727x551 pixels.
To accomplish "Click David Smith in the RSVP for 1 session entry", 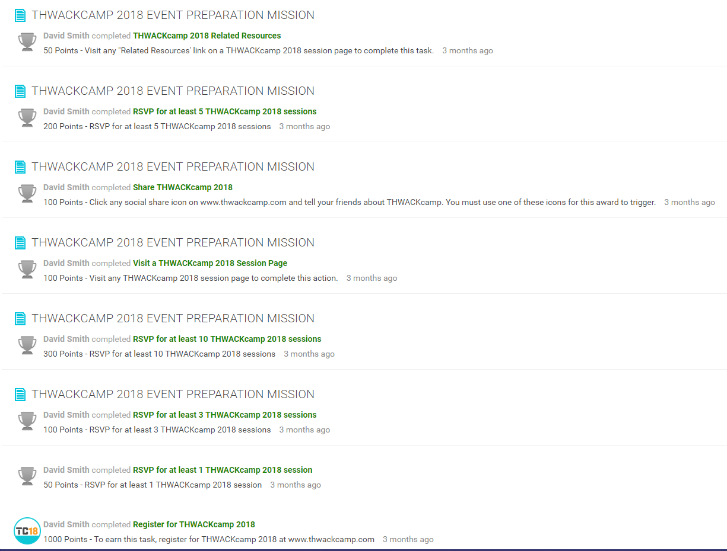I will 66,470.
